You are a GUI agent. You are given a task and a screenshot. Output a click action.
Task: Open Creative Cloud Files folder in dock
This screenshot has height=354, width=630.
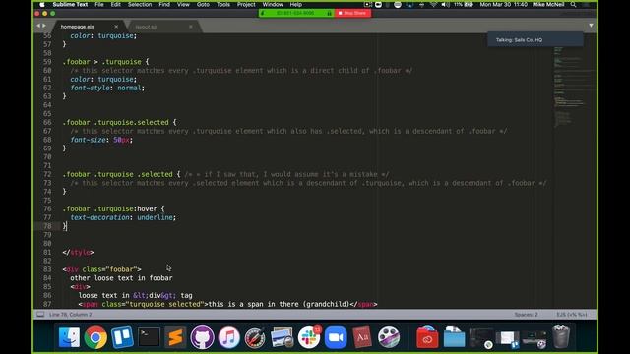click(x=427, y=337)
